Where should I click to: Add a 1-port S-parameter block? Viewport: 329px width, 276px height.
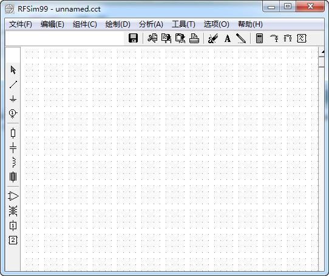(x=13, y=226)
